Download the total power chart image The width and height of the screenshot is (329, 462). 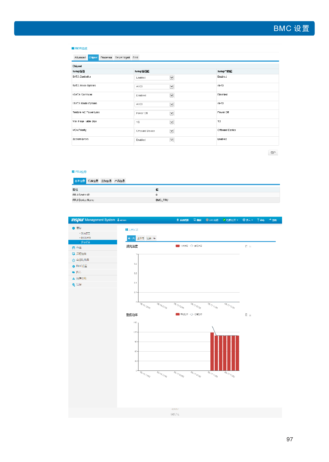(x=250, y=315)
